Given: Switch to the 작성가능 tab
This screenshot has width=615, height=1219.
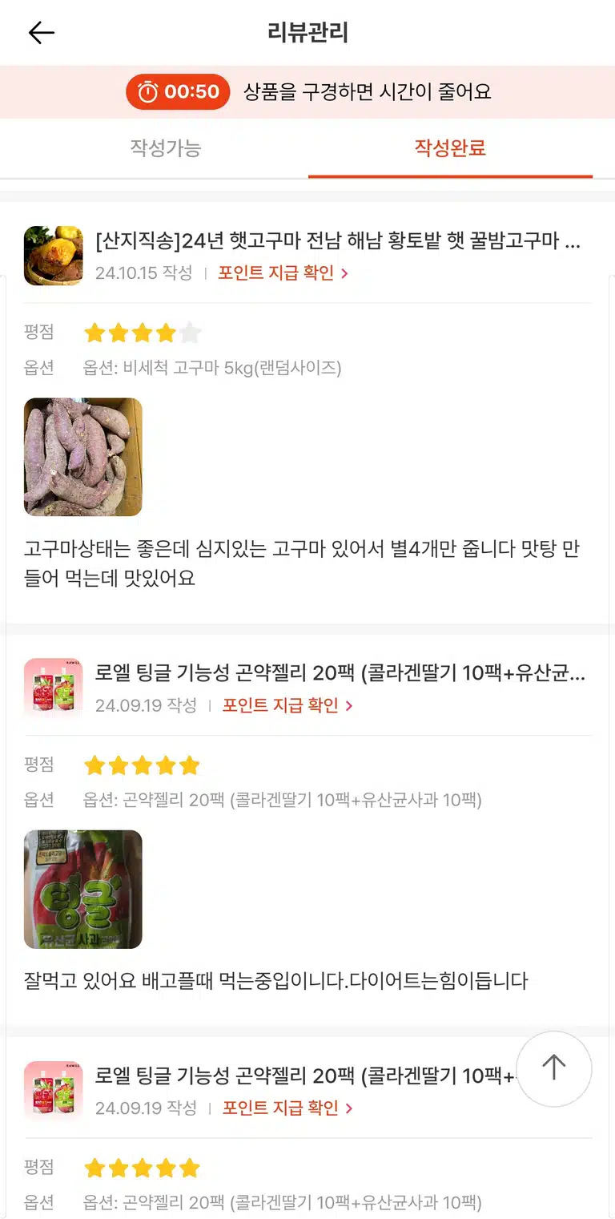Looking at the screenshot, I should point(166,148).
